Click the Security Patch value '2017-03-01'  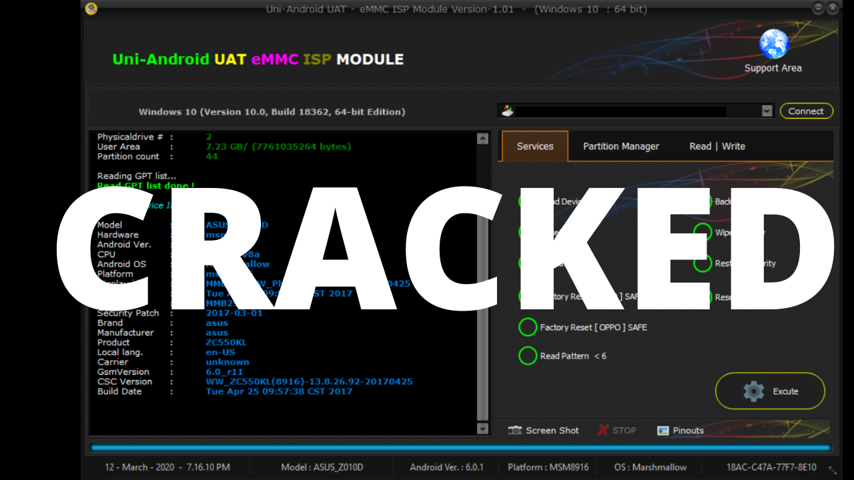(234, 313)
